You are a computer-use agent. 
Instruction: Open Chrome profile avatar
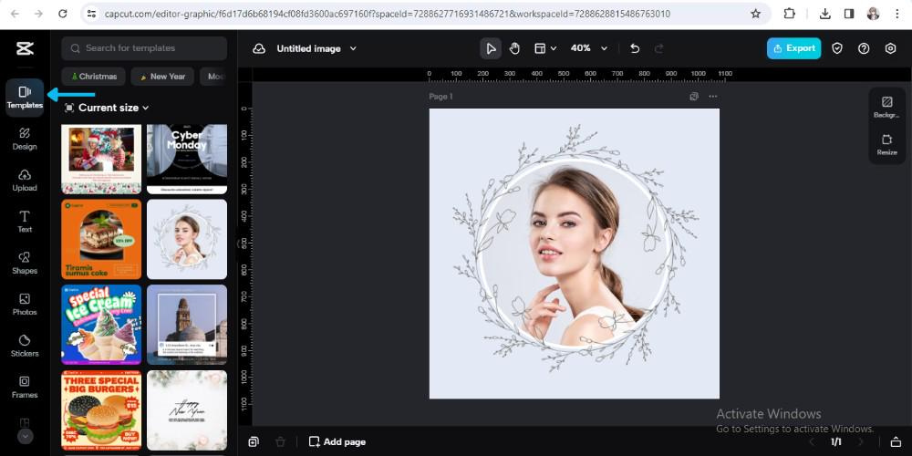point(873,14)
